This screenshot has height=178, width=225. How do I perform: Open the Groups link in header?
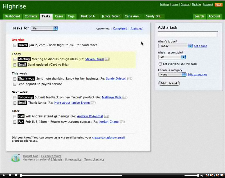point(185,4)
